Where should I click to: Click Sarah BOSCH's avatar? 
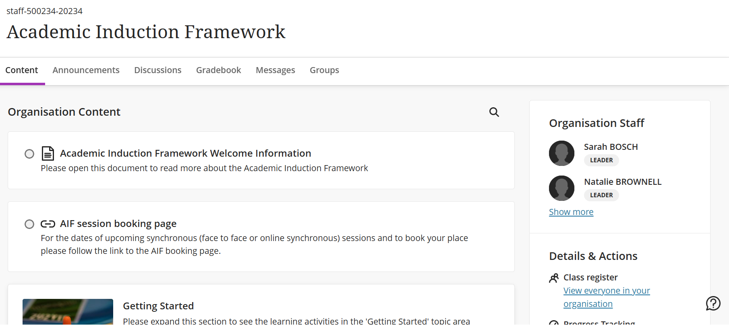[x=561, y=153]
